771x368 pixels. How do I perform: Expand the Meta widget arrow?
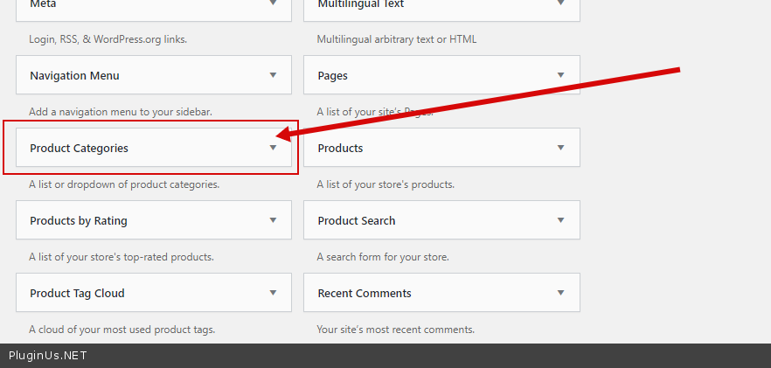[273, 4]
